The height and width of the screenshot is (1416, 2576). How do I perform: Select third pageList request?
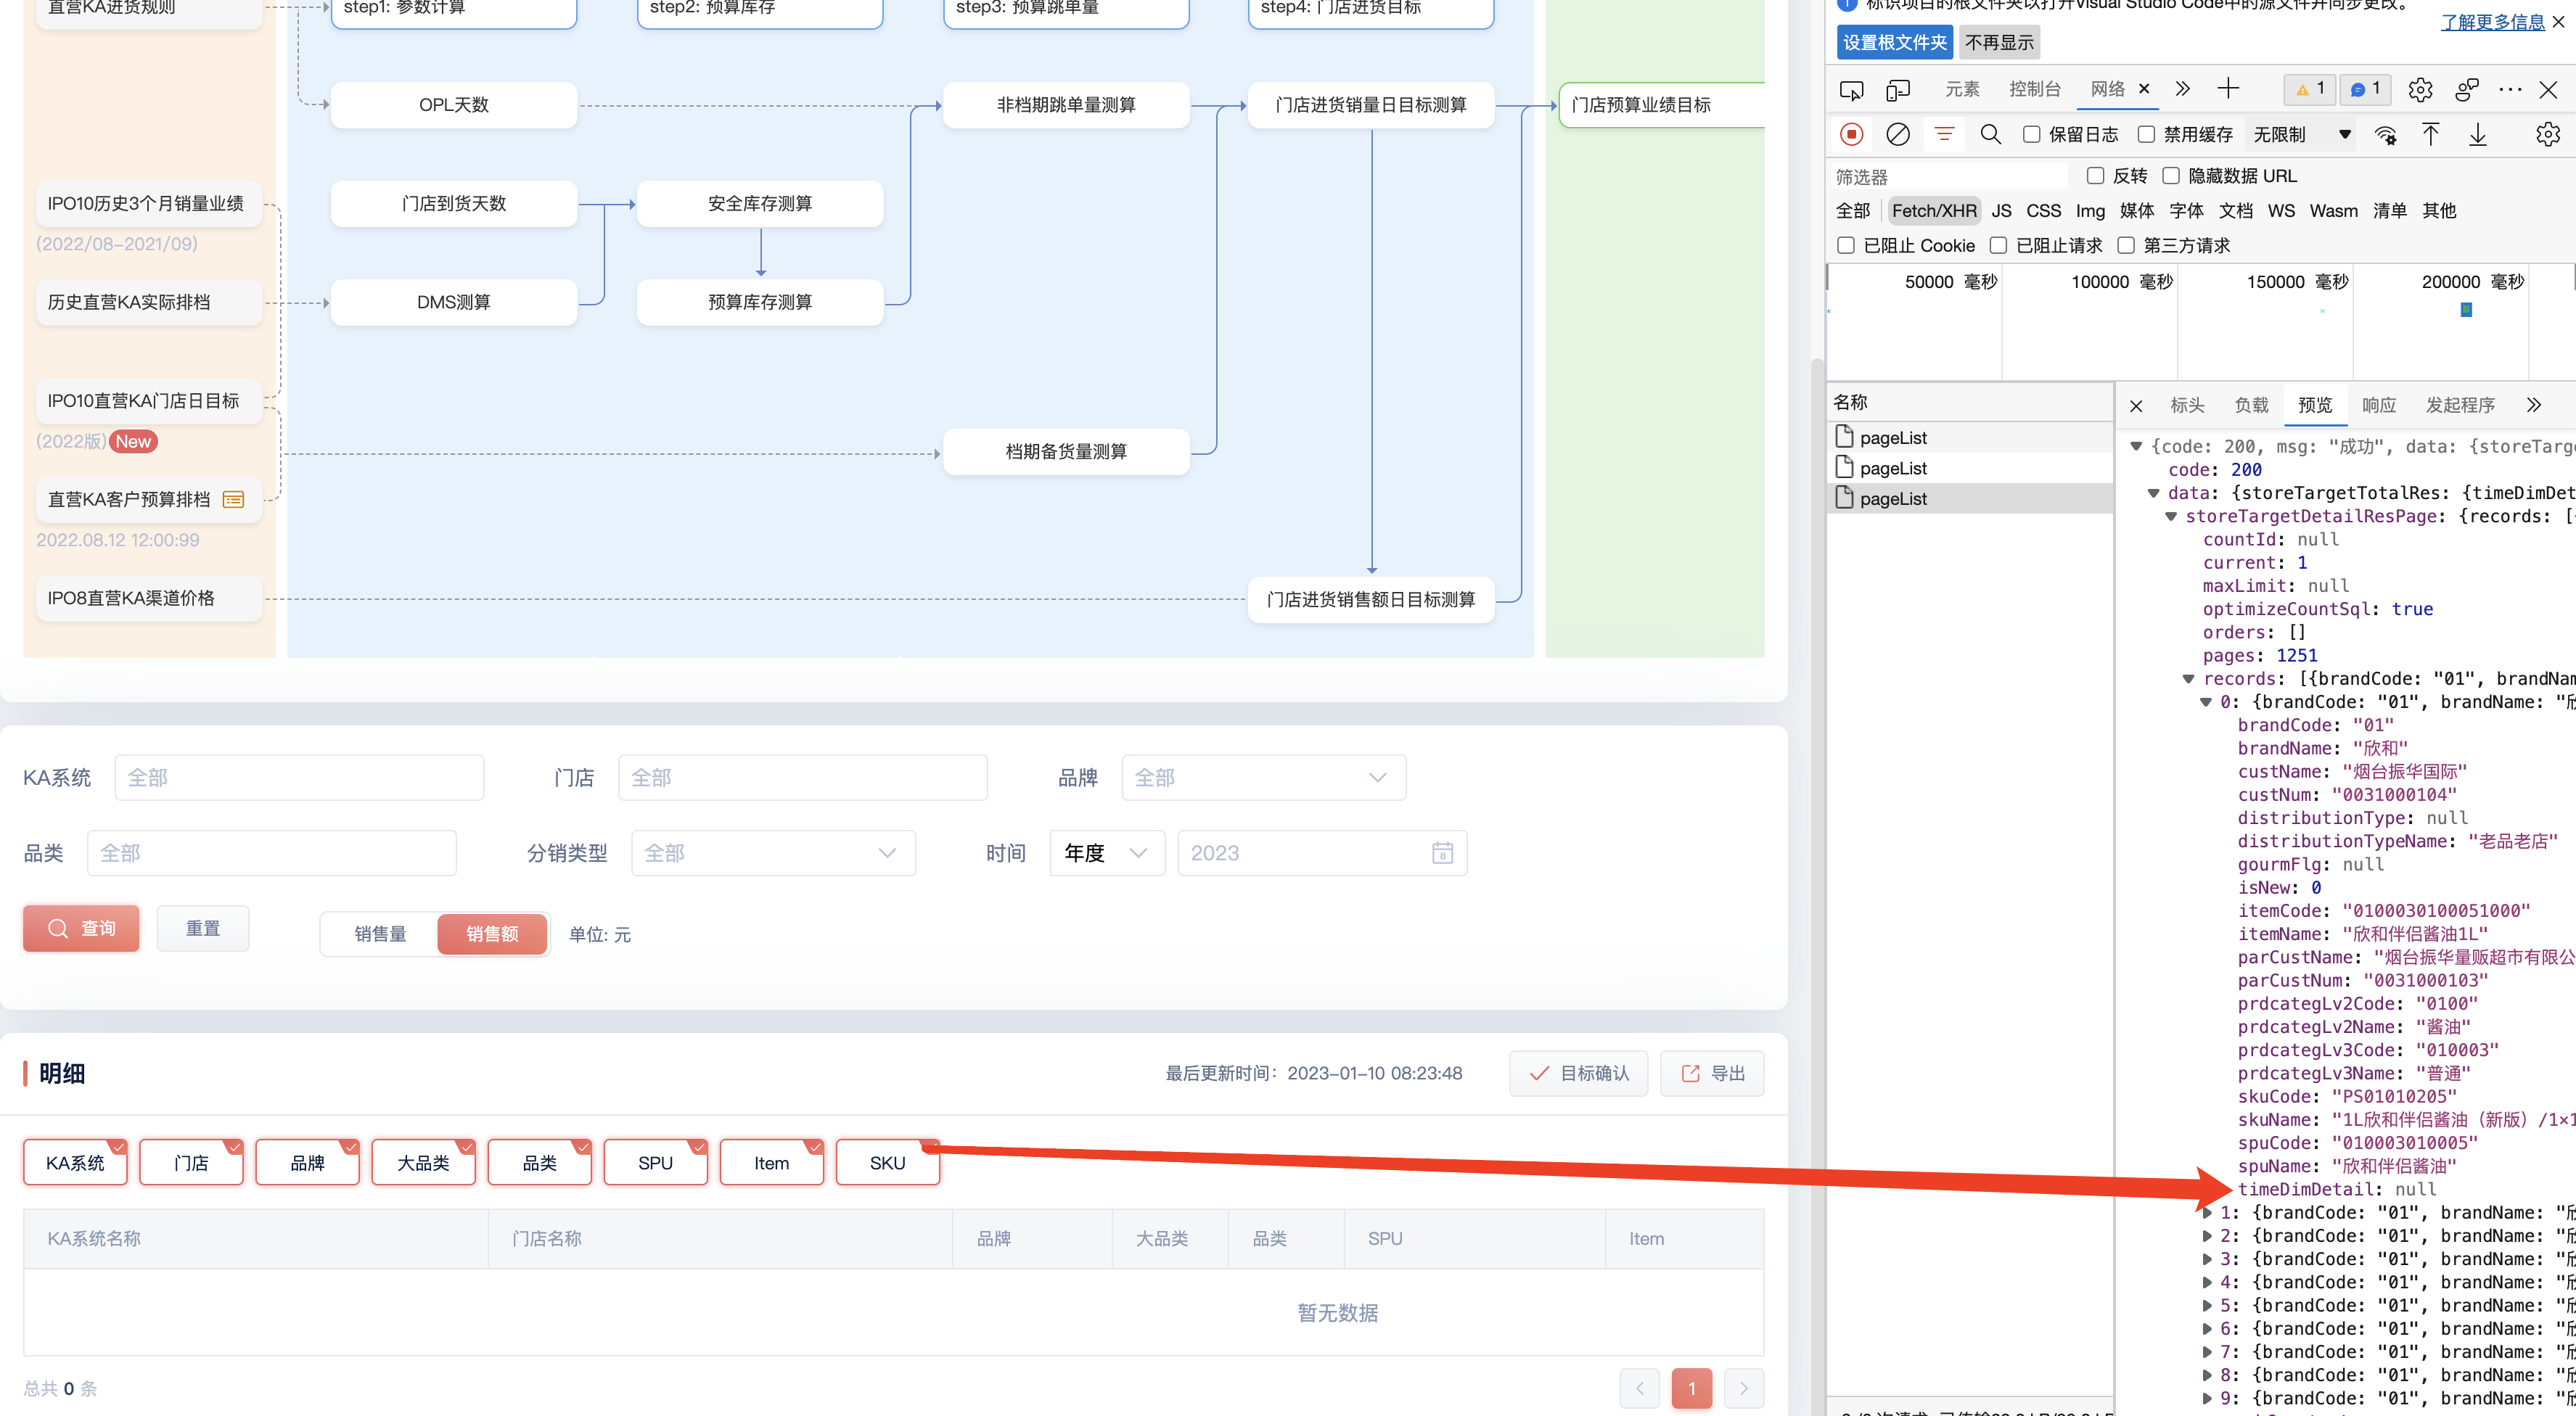click(x=1970, y=499)
